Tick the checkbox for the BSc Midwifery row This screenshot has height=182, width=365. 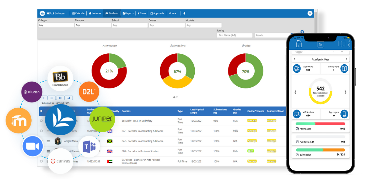tap(41, 121)
